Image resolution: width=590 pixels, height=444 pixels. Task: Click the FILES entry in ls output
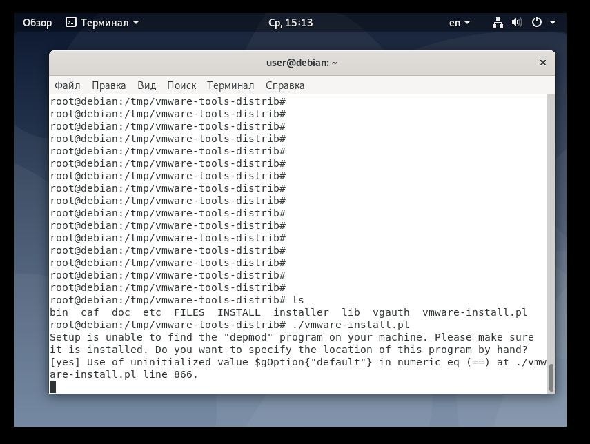click(x=189, y=312)
